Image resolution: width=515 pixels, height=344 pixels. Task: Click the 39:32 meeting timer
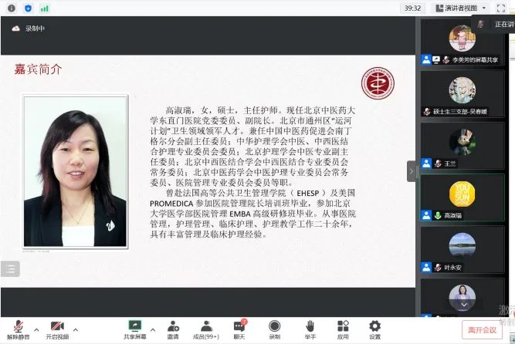coord(412,8)
